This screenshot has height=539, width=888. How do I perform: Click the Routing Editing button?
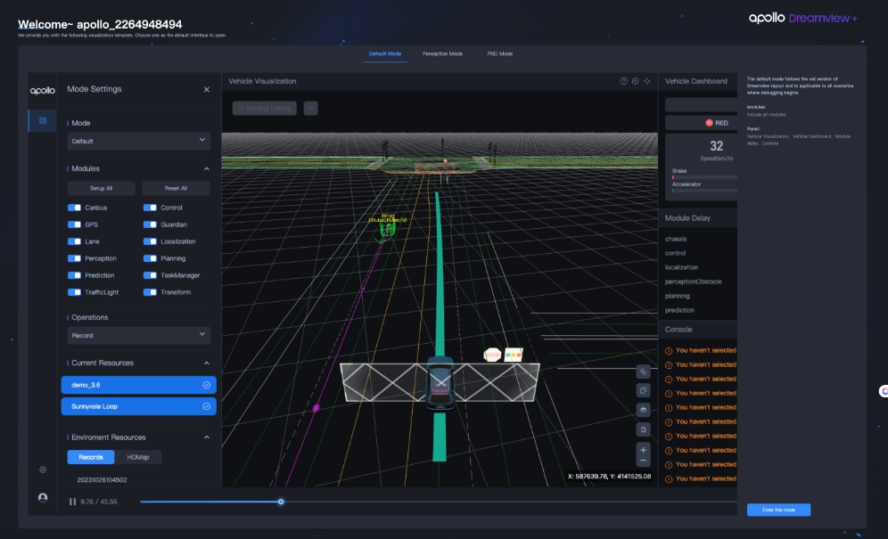[265, 108]
